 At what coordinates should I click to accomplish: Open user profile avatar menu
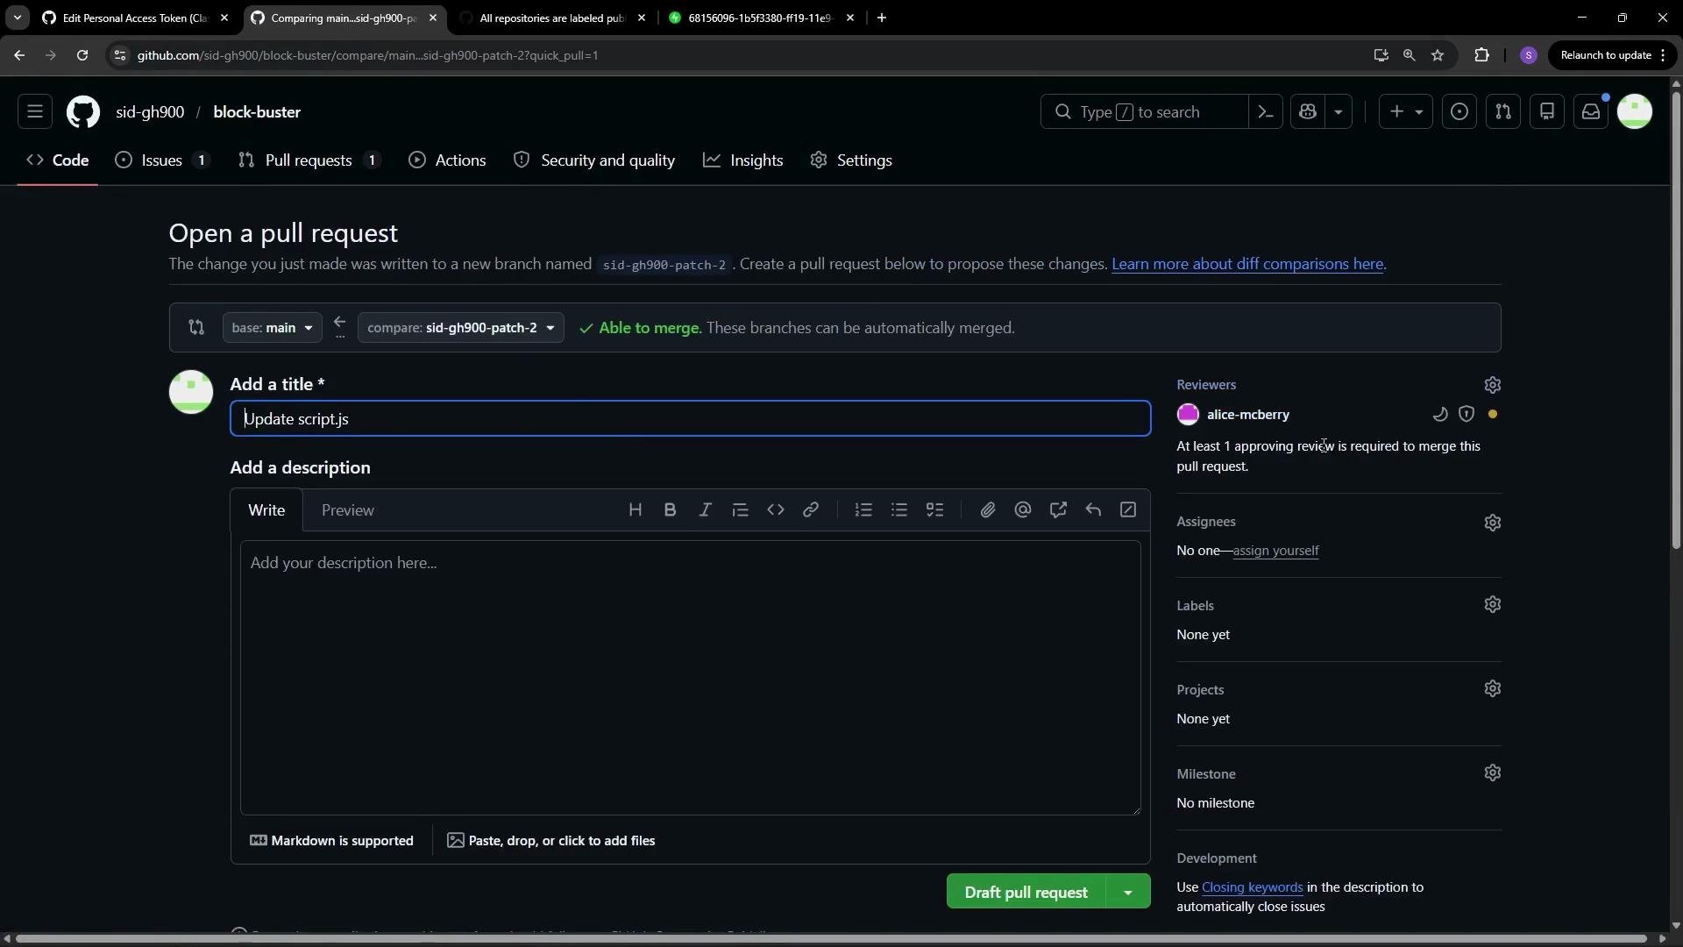(x=1635, y=112)
